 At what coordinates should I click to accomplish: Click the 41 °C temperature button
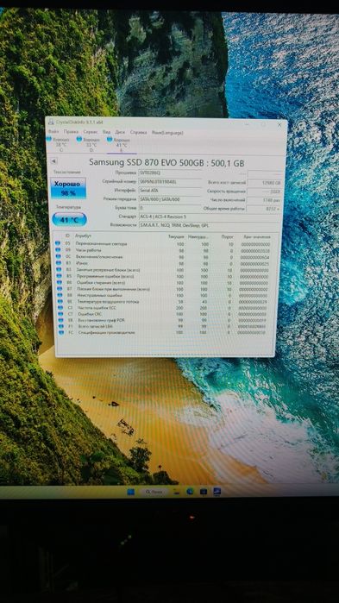(x=69, y=220)
